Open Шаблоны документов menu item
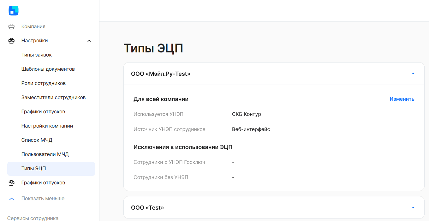Viewport: 429px width, 221px height. 48,69
